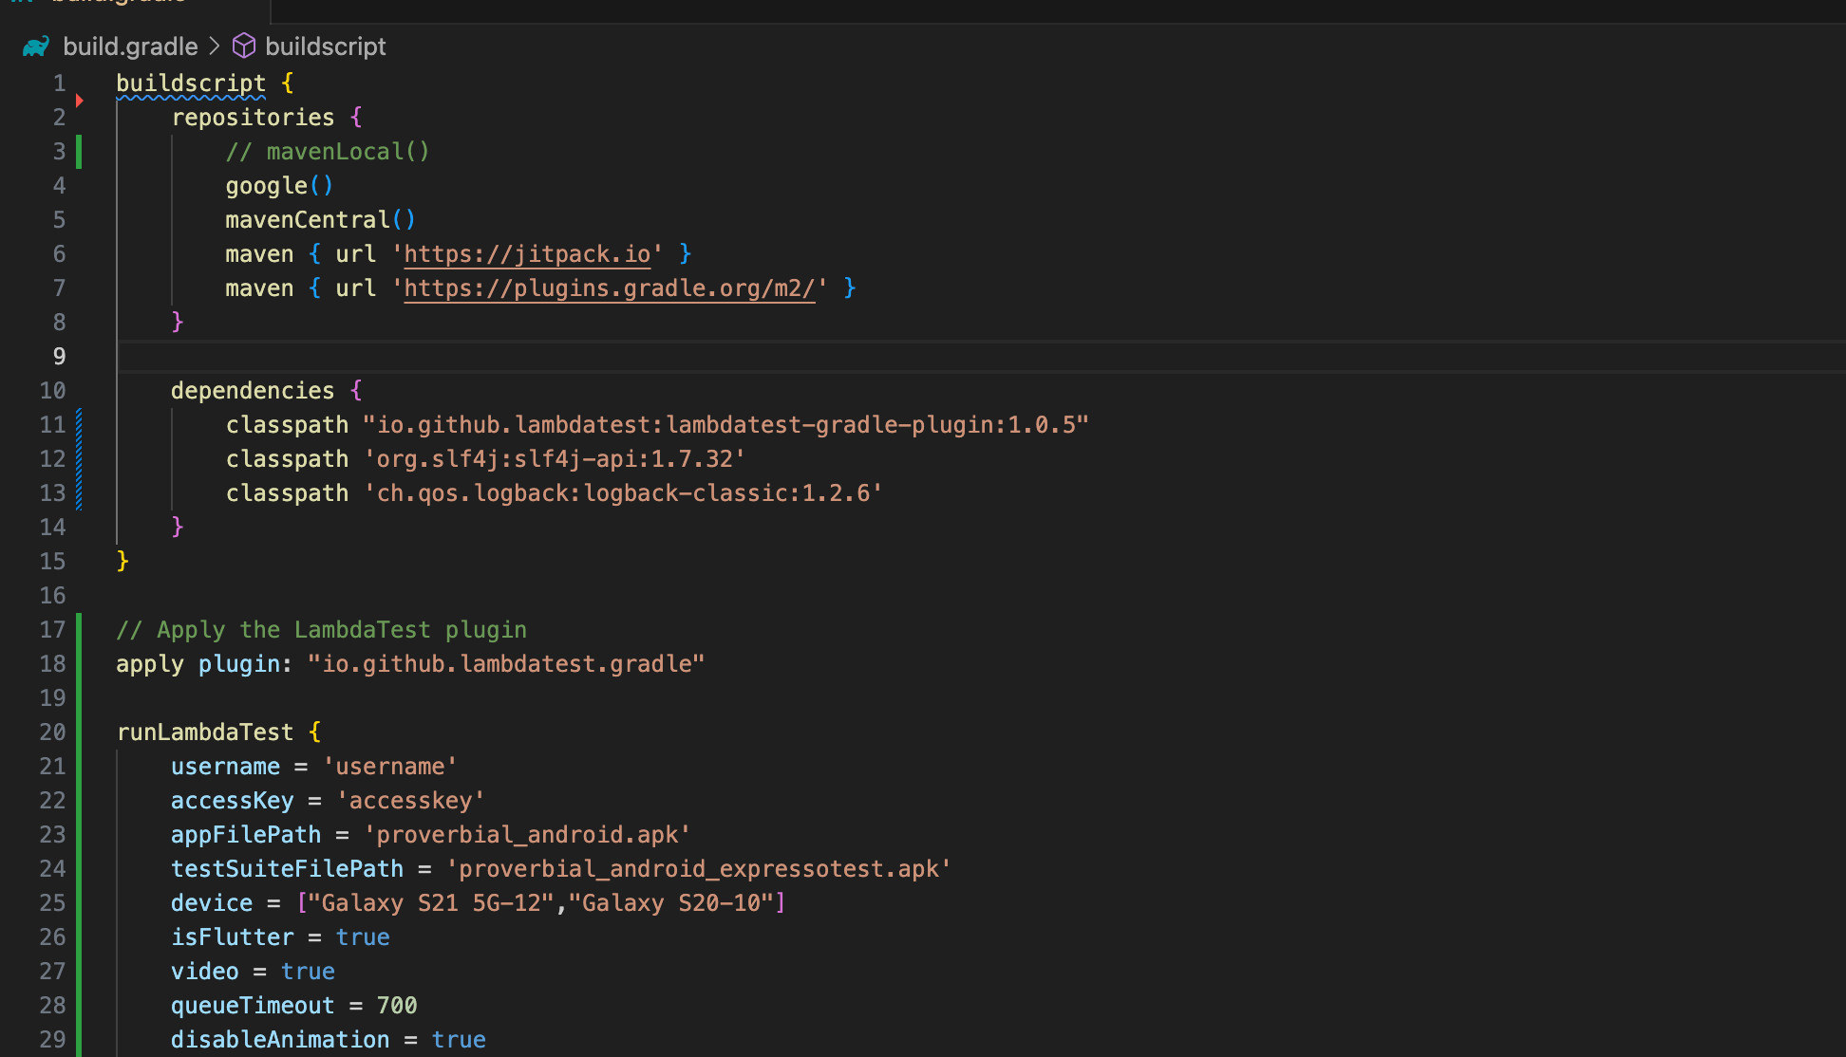This screenshot has width=1846, height=1057.
Task: Click the red marker beside line 1
Action: coord(80,101)
